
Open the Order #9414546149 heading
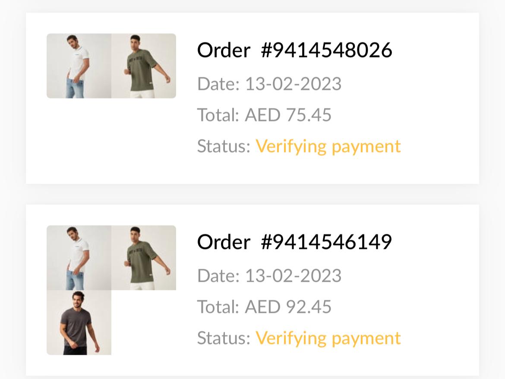(294, 242)
